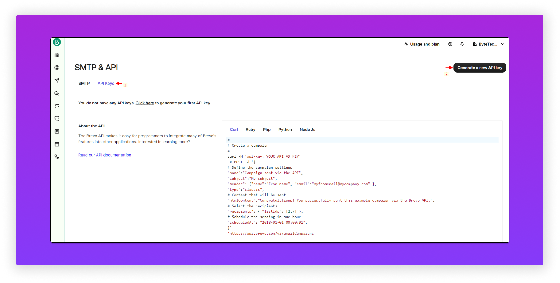Open the Meetings calendar icon

pyautogui.click(x=57, y=144)
